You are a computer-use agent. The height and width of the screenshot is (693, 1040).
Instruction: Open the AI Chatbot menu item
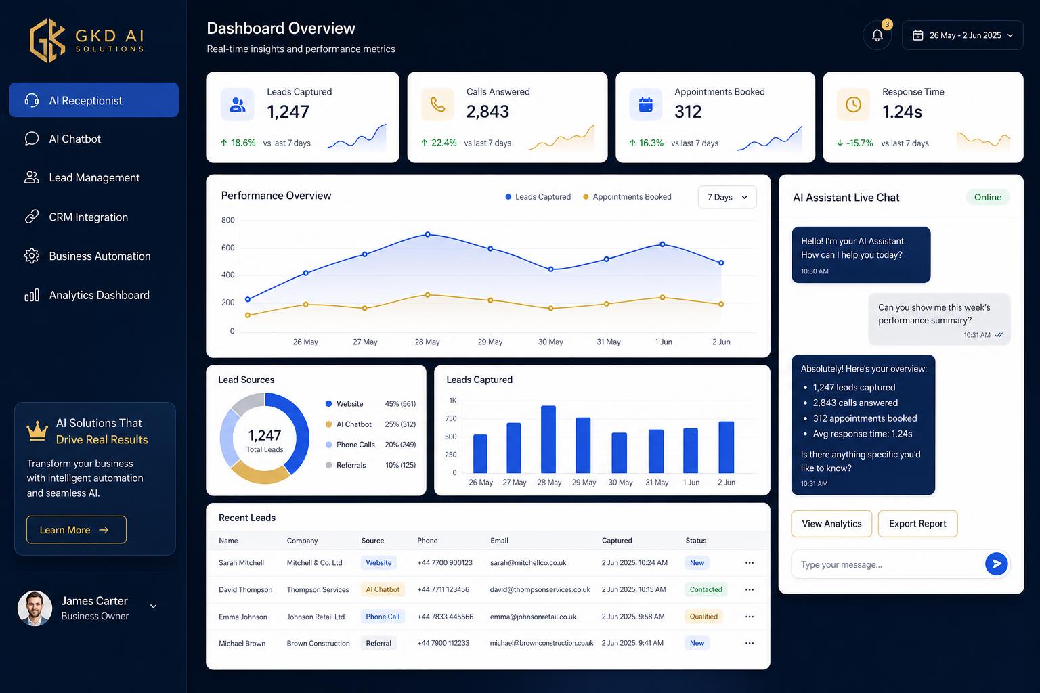(94, 139)
